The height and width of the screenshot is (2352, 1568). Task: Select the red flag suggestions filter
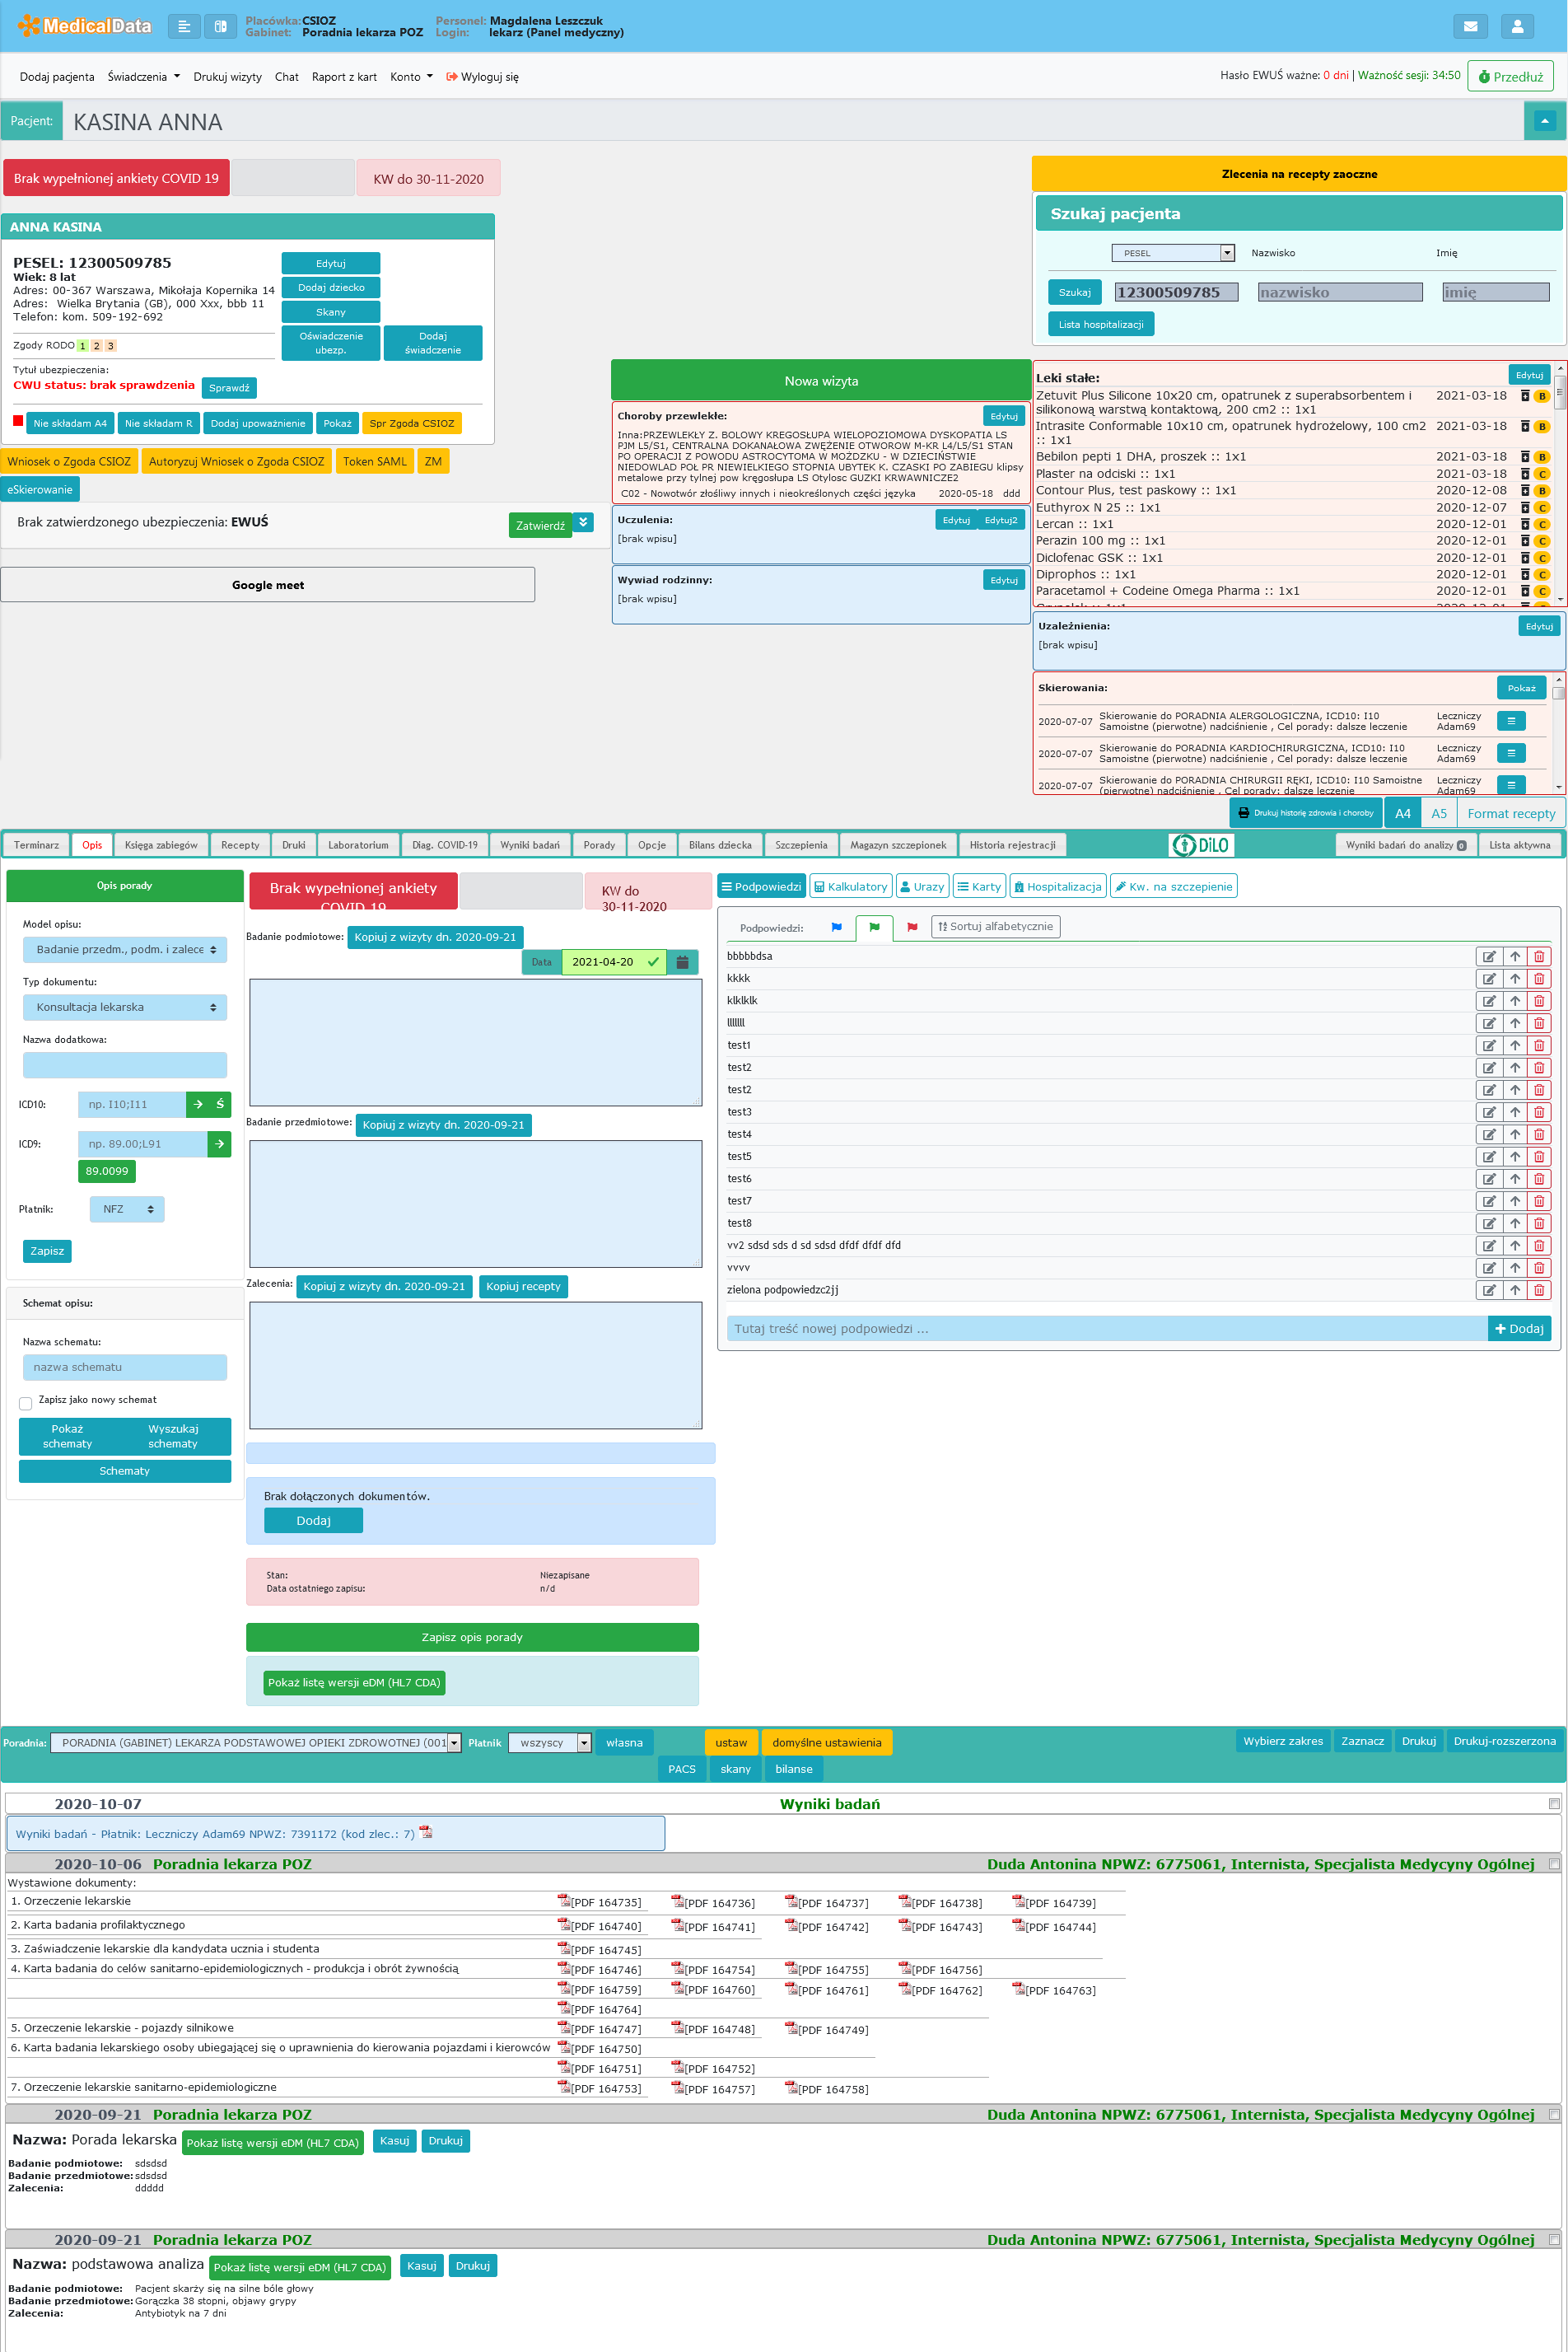(911, 928)
